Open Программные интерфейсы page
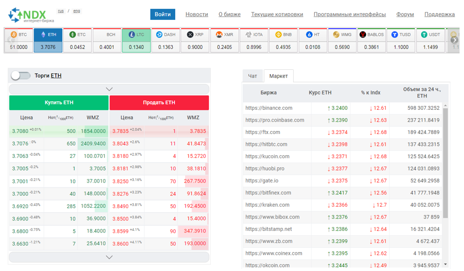This screenshot has width=464, height=271. coord(350,14)
